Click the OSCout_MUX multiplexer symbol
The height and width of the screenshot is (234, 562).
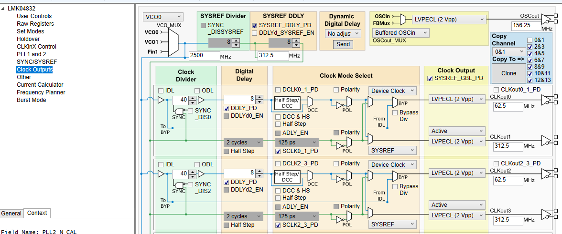click(x=403, y=19)
